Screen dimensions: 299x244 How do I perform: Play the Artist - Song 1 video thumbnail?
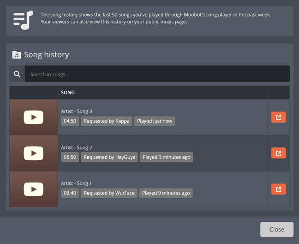coord(34,189)
